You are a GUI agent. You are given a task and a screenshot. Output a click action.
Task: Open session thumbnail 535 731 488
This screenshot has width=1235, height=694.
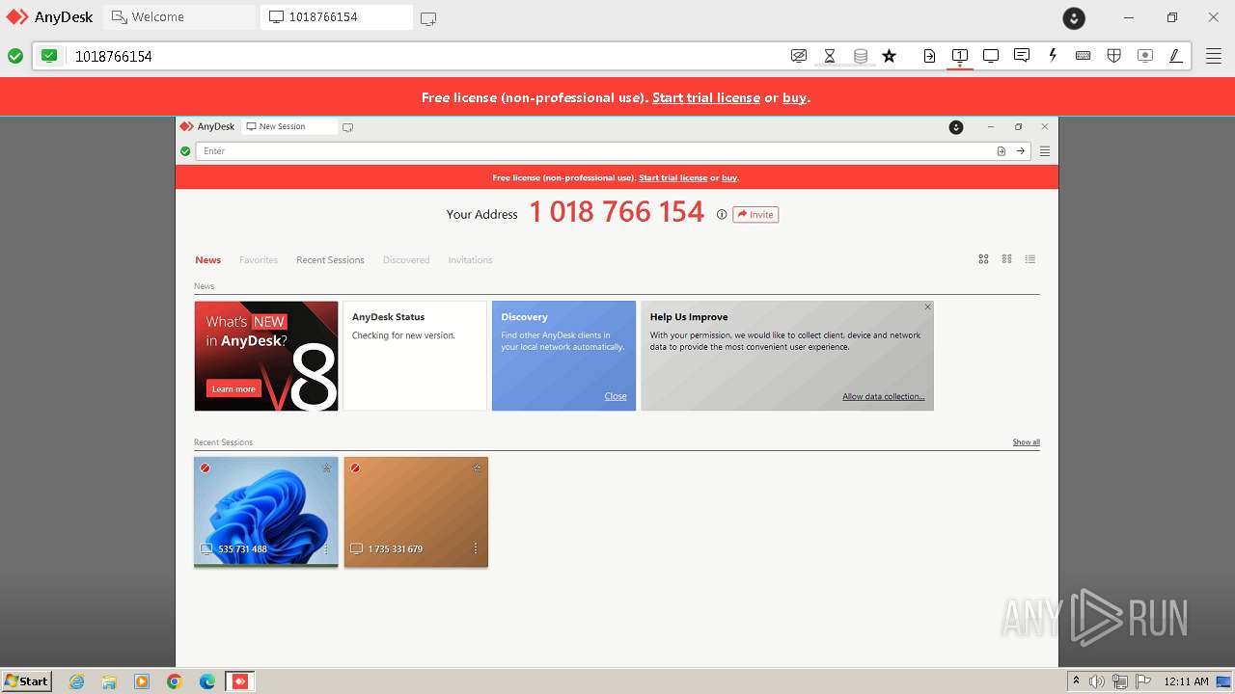pyautogui.click(x=266, y=512)
